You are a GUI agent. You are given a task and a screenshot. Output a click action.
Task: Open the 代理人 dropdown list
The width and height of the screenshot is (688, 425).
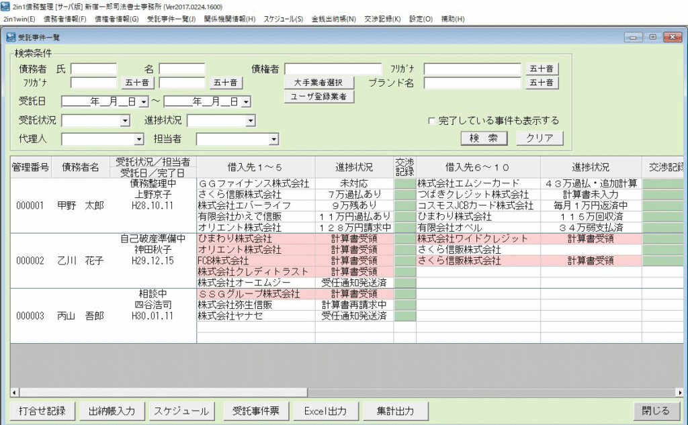(x=139, y=140)
